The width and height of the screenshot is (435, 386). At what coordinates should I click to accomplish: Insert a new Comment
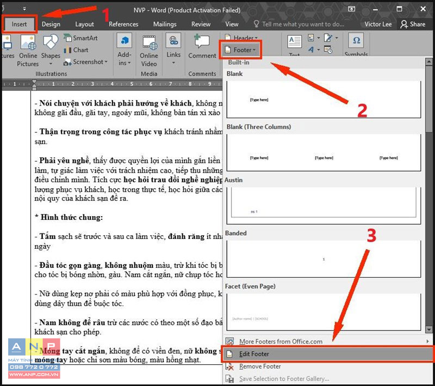[x=202, y=47]
